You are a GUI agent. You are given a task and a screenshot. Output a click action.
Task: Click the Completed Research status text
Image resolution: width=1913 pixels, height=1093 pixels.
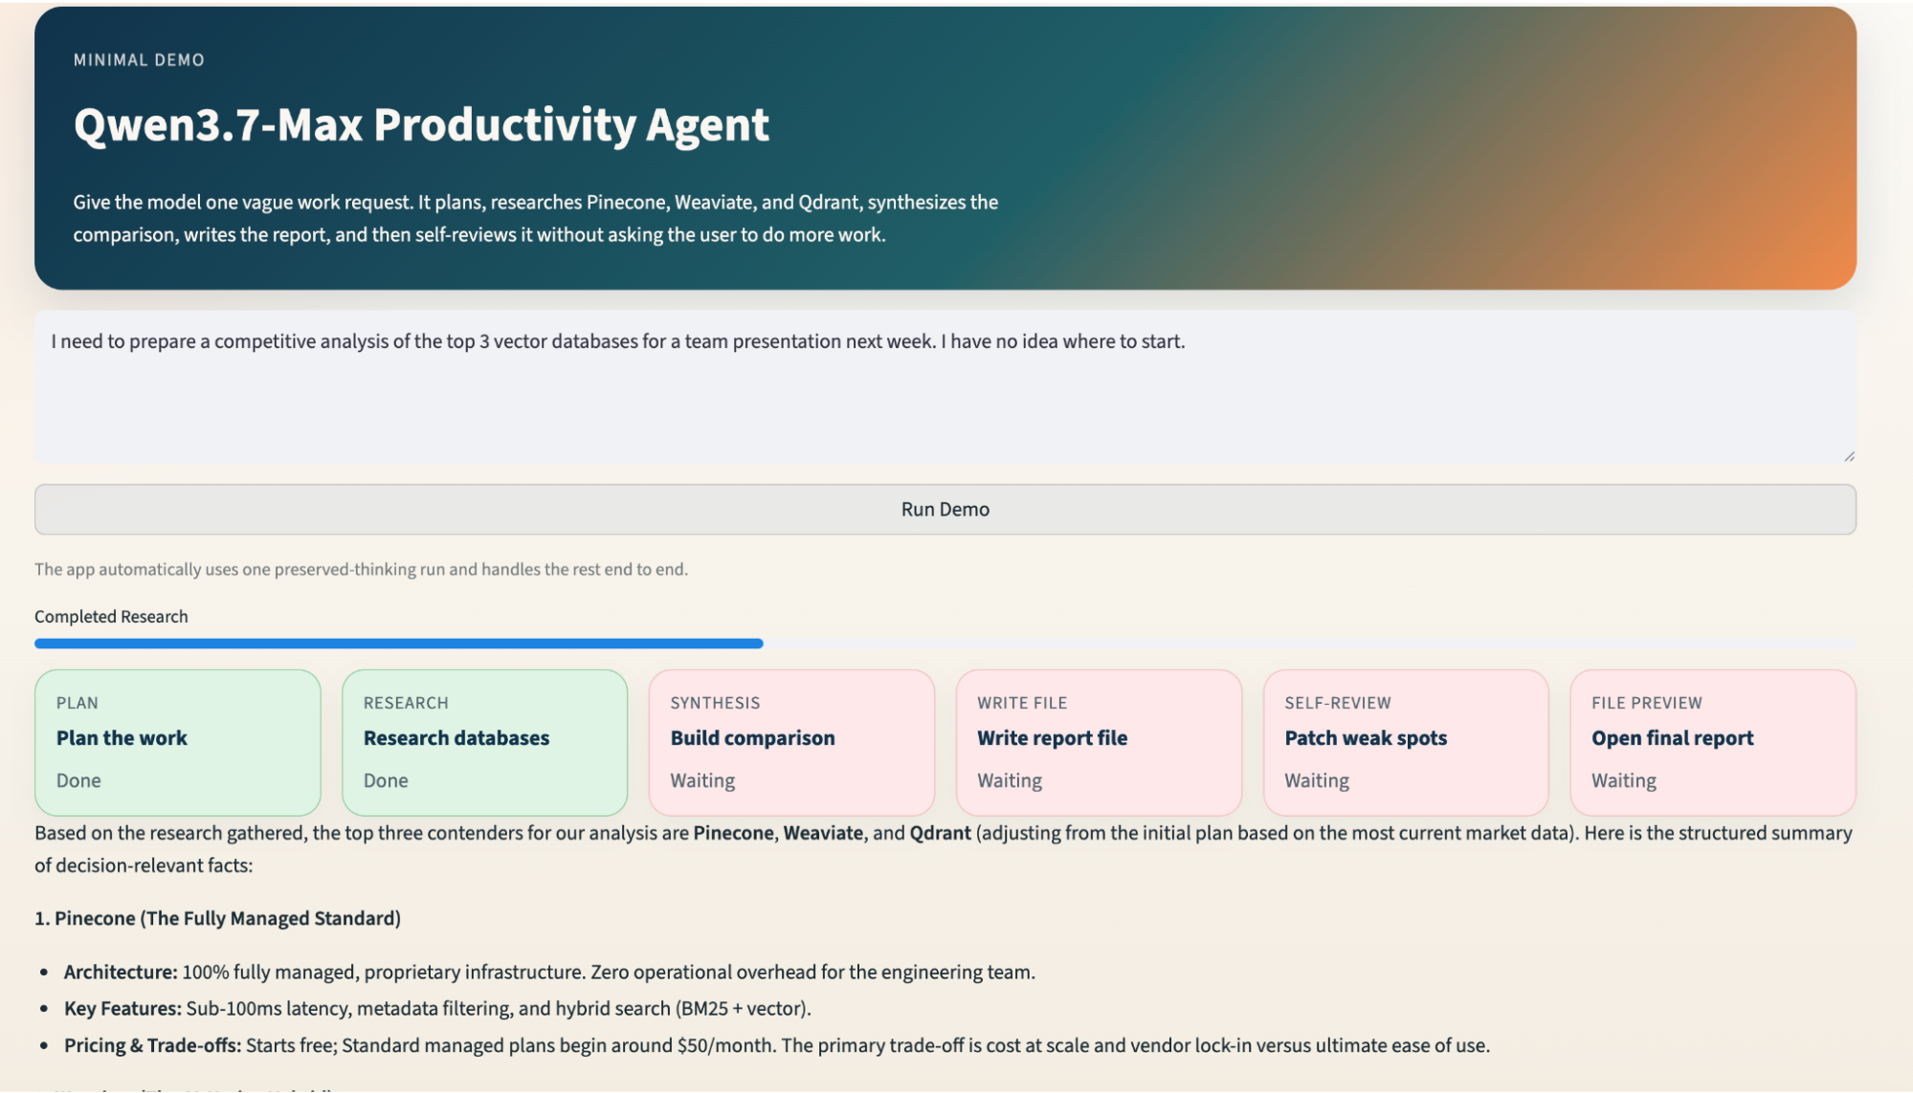click(111, 617)
